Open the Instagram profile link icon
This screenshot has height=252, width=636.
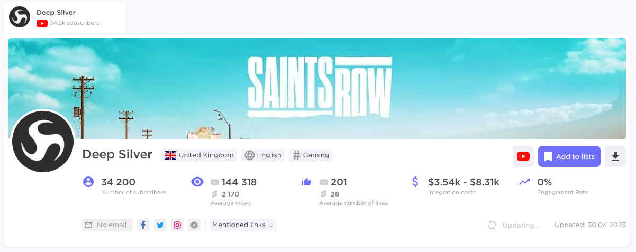click(177, 225)
